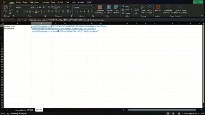Toggle Bold formatting
The height and width of the screenshot is (115, 205).
(18, 11)
